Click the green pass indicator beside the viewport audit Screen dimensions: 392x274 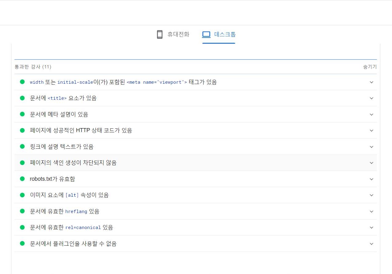pyautogui.click(x=22, y=82)
